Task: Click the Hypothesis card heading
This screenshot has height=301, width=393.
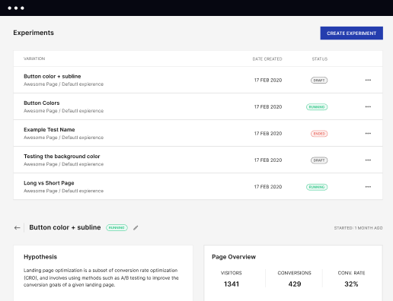Action: [40, 257]
